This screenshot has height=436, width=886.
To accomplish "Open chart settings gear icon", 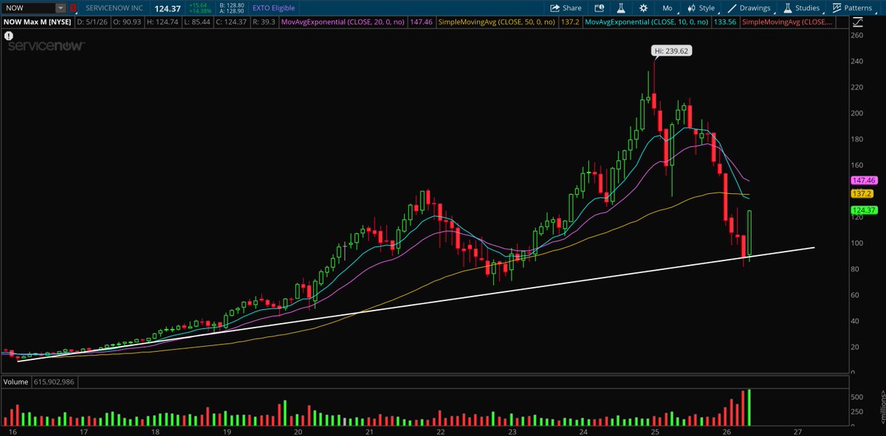I will [644, 8].
